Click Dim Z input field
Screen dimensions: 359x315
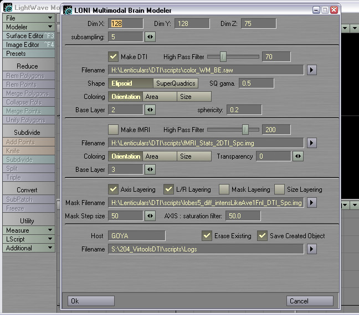259,24
